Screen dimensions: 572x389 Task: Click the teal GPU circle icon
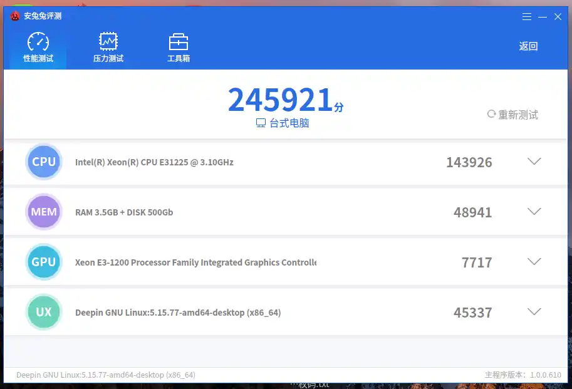(44, 262)
